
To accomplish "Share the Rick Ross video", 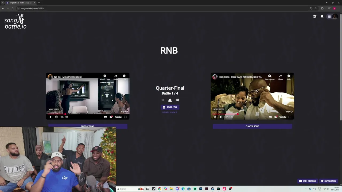I will pyautogui.click(x=280, y=77).
